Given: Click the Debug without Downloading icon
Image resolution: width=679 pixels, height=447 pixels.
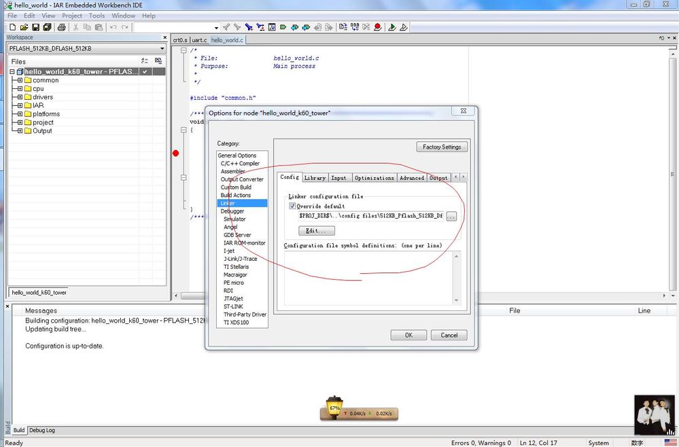Looking at the screenshot, I should pyautogui.click(x=404, y=27).
